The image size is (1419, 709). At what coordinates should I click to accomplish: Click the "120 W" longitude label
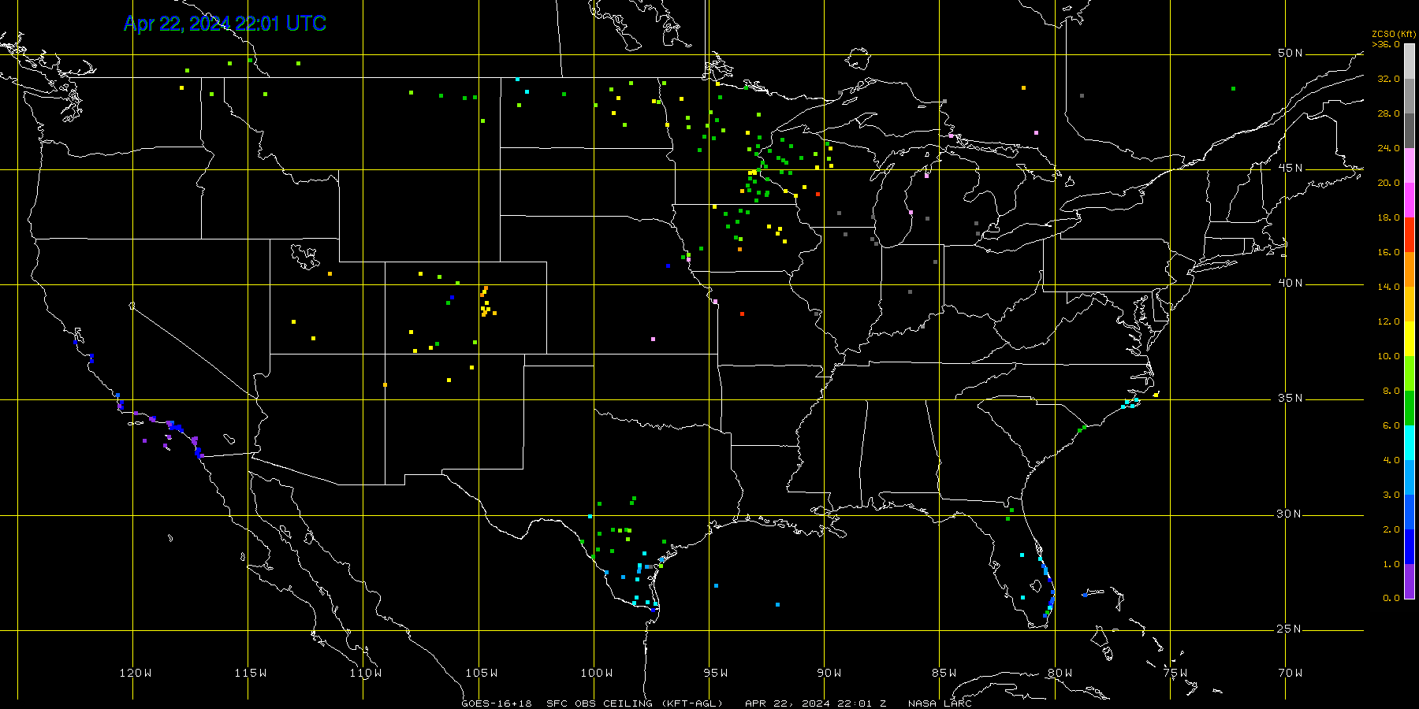point(136,674)
